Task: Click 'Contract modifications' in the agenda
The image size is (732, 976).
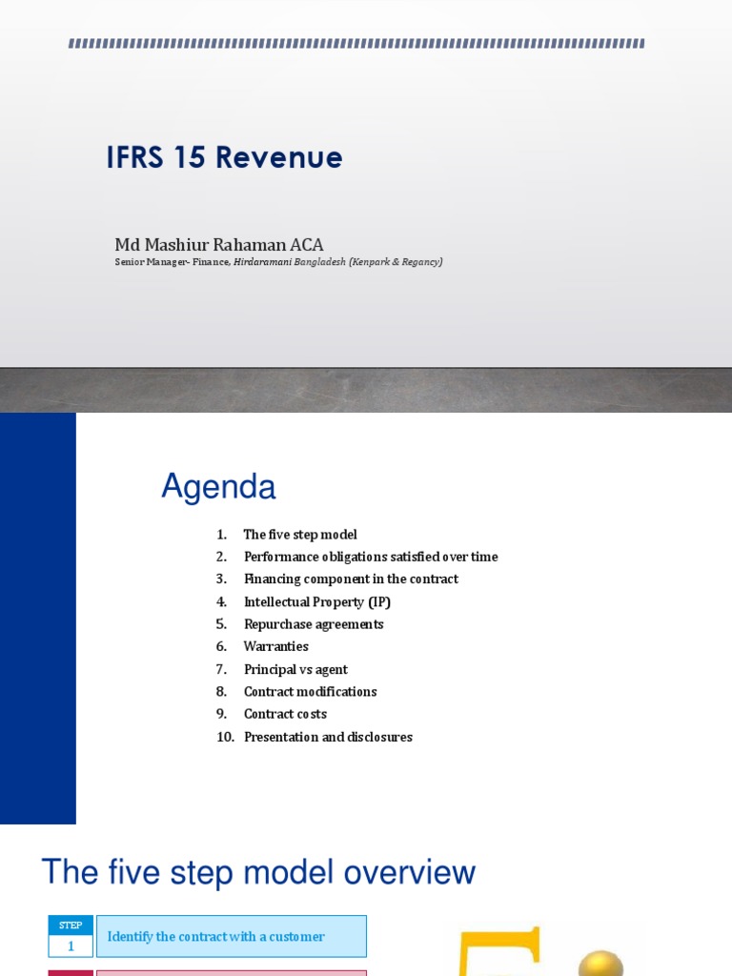Action: coord(310,692)
